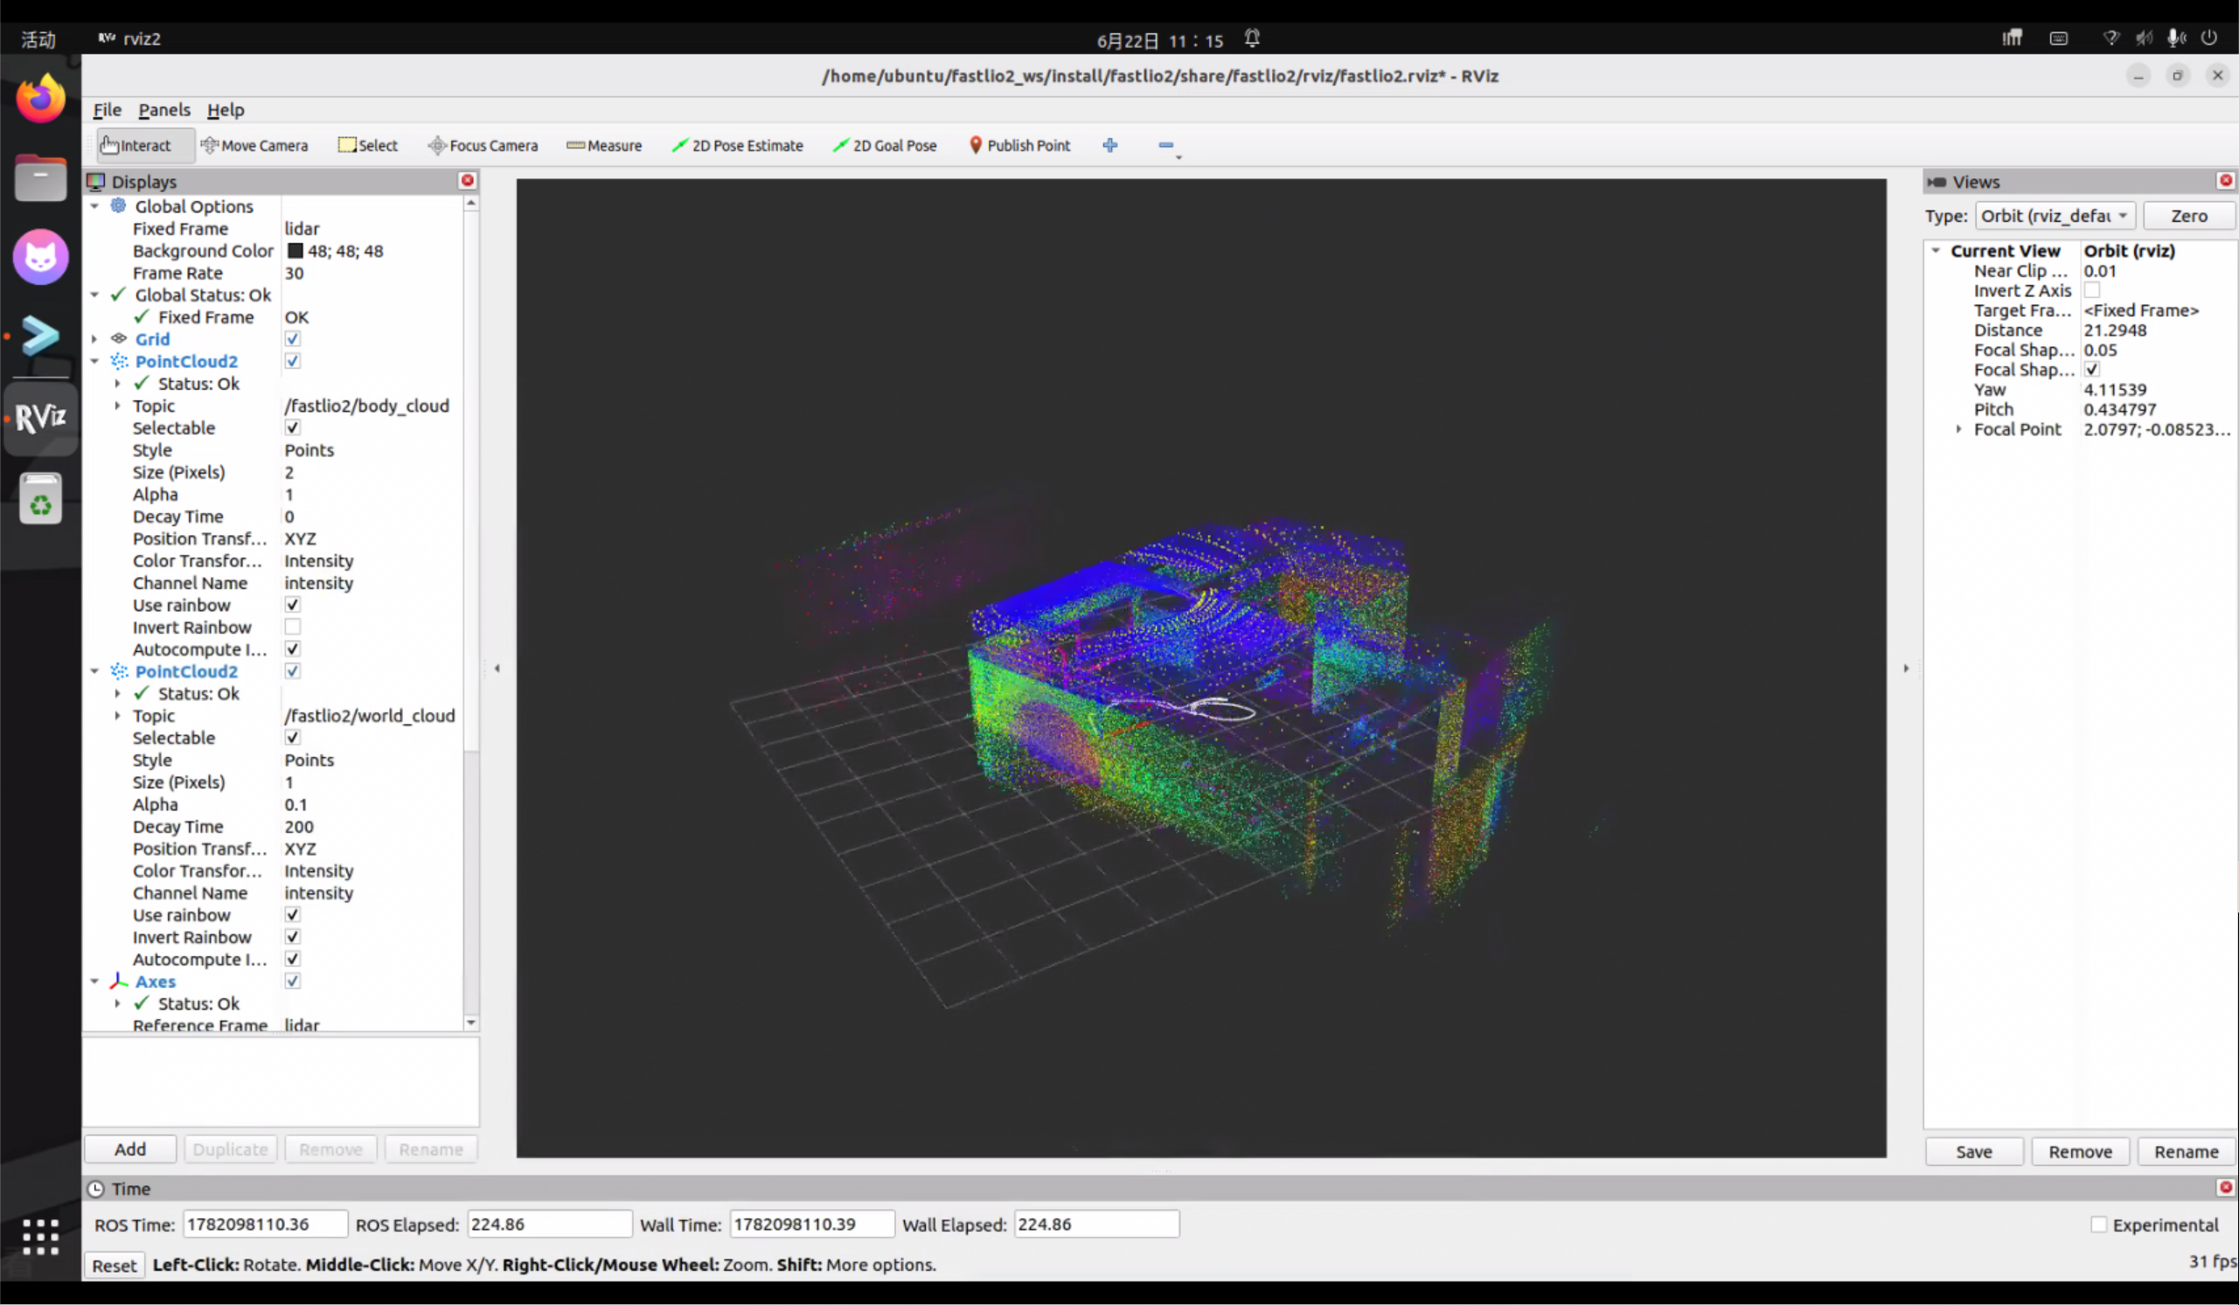Choose the 2D Pose Estimate tool
Image resolution: width=2239 pixels, height=1305 pixels.
point(738,146)
